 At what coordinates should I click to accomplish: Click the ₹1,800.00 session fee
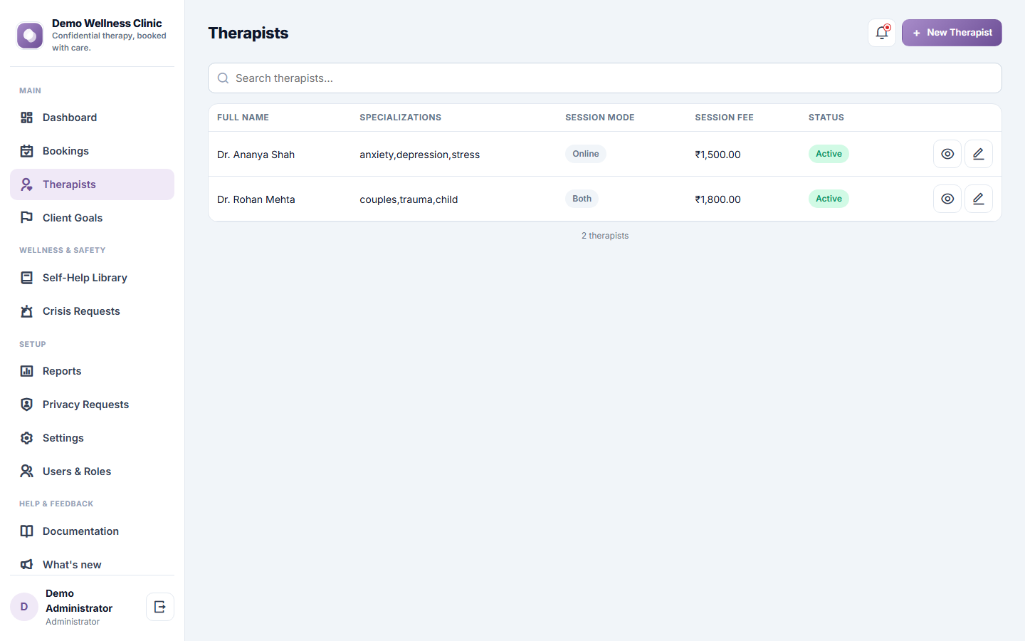[x=717, y=199]
